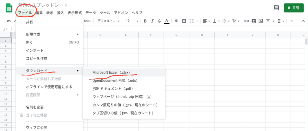308x131 pixels.
Task: Download as Microsoft Excel (.xlsx)
Action: tap(124, 73)
